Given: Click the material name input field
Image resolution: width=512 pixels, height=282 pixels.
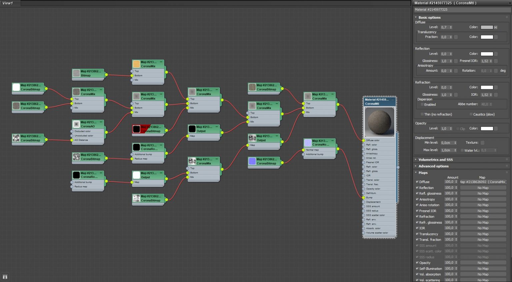Looking at the screenshot, I should (461, 10).
